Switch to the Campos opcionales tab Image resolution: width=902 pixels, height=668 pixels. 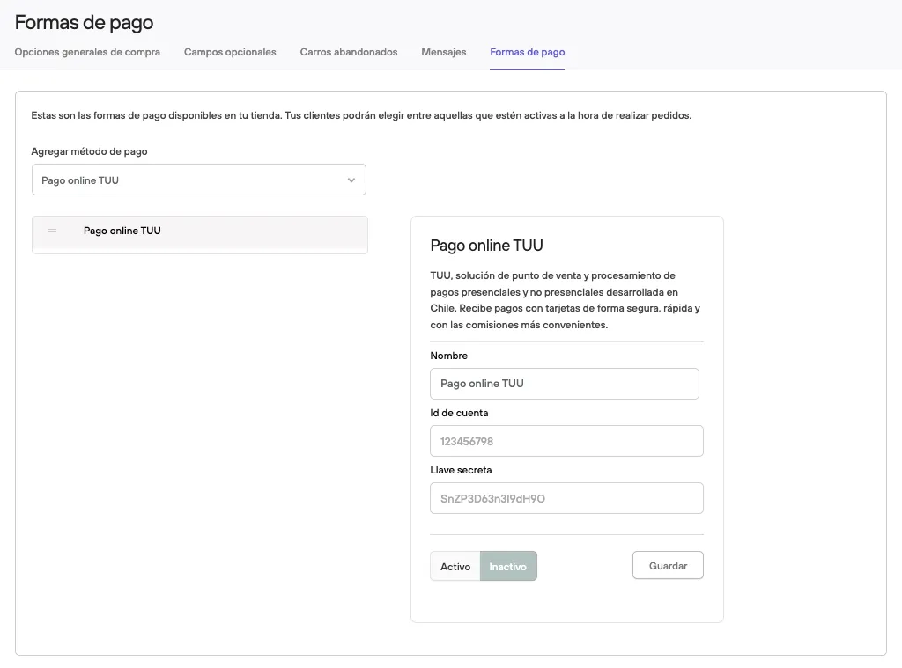(230, 52)
